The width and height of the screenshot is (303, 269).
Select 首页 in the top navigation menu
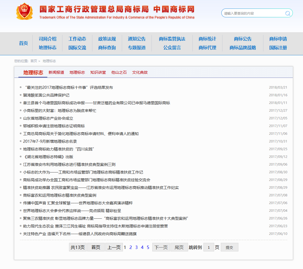click(23, 43)
